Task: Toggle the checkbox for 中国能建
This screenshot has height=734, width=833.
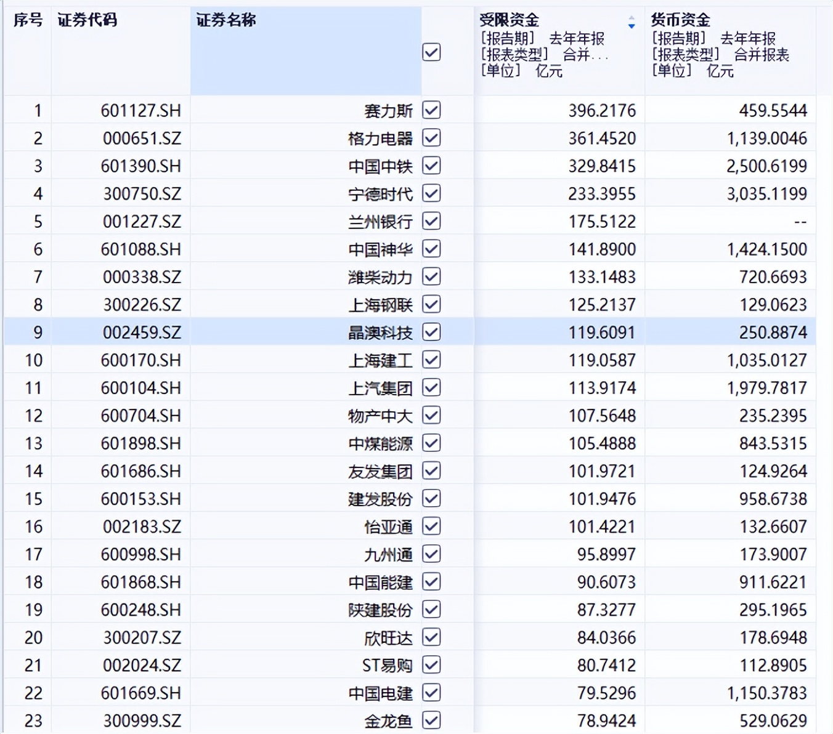Action: [431, 581]
